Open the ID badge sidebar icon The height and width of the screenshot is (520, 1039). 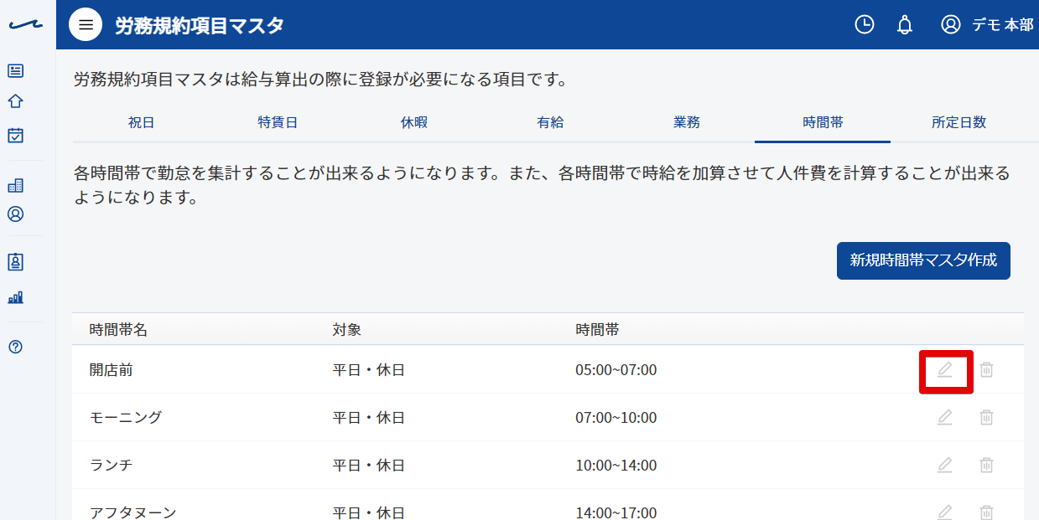(15, 262)
